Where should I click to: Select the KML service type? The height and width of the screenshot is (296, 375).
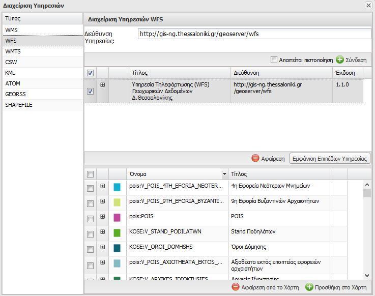tap(43, 73)
